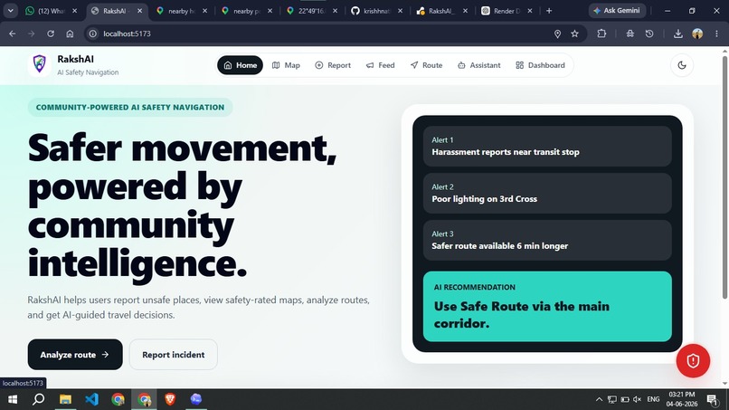This screenshot has width=729, height=410.
Task: Click the page vertical scrollbar
Action: 724,177
